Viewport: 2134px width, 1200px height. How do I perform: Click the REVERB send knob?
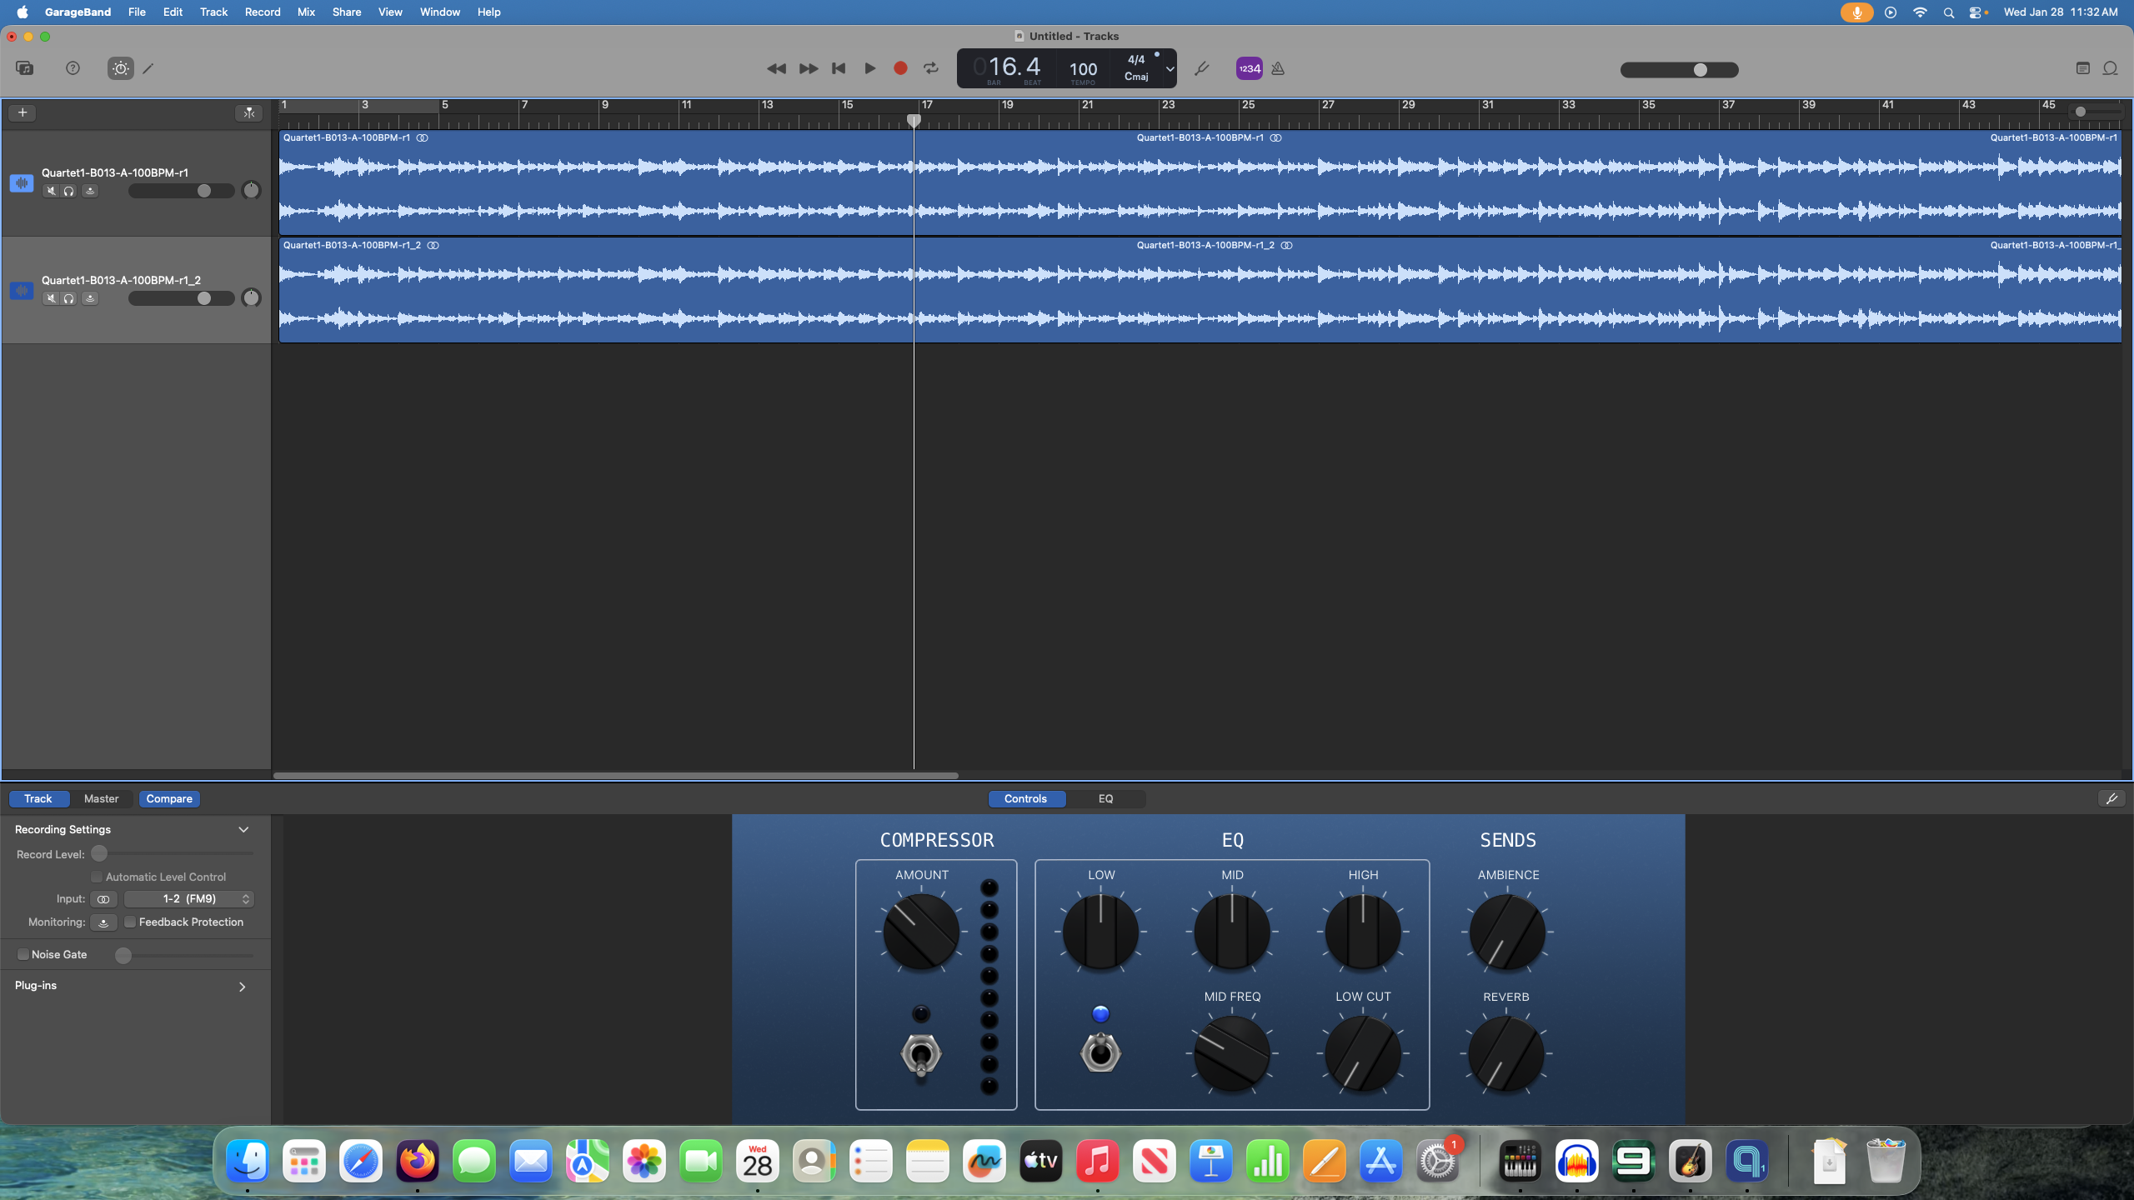tap(1506, 1053)
